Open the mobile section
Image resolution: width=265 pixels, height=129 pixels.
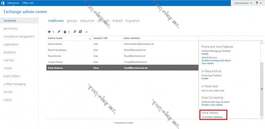(x=8, y=68)
